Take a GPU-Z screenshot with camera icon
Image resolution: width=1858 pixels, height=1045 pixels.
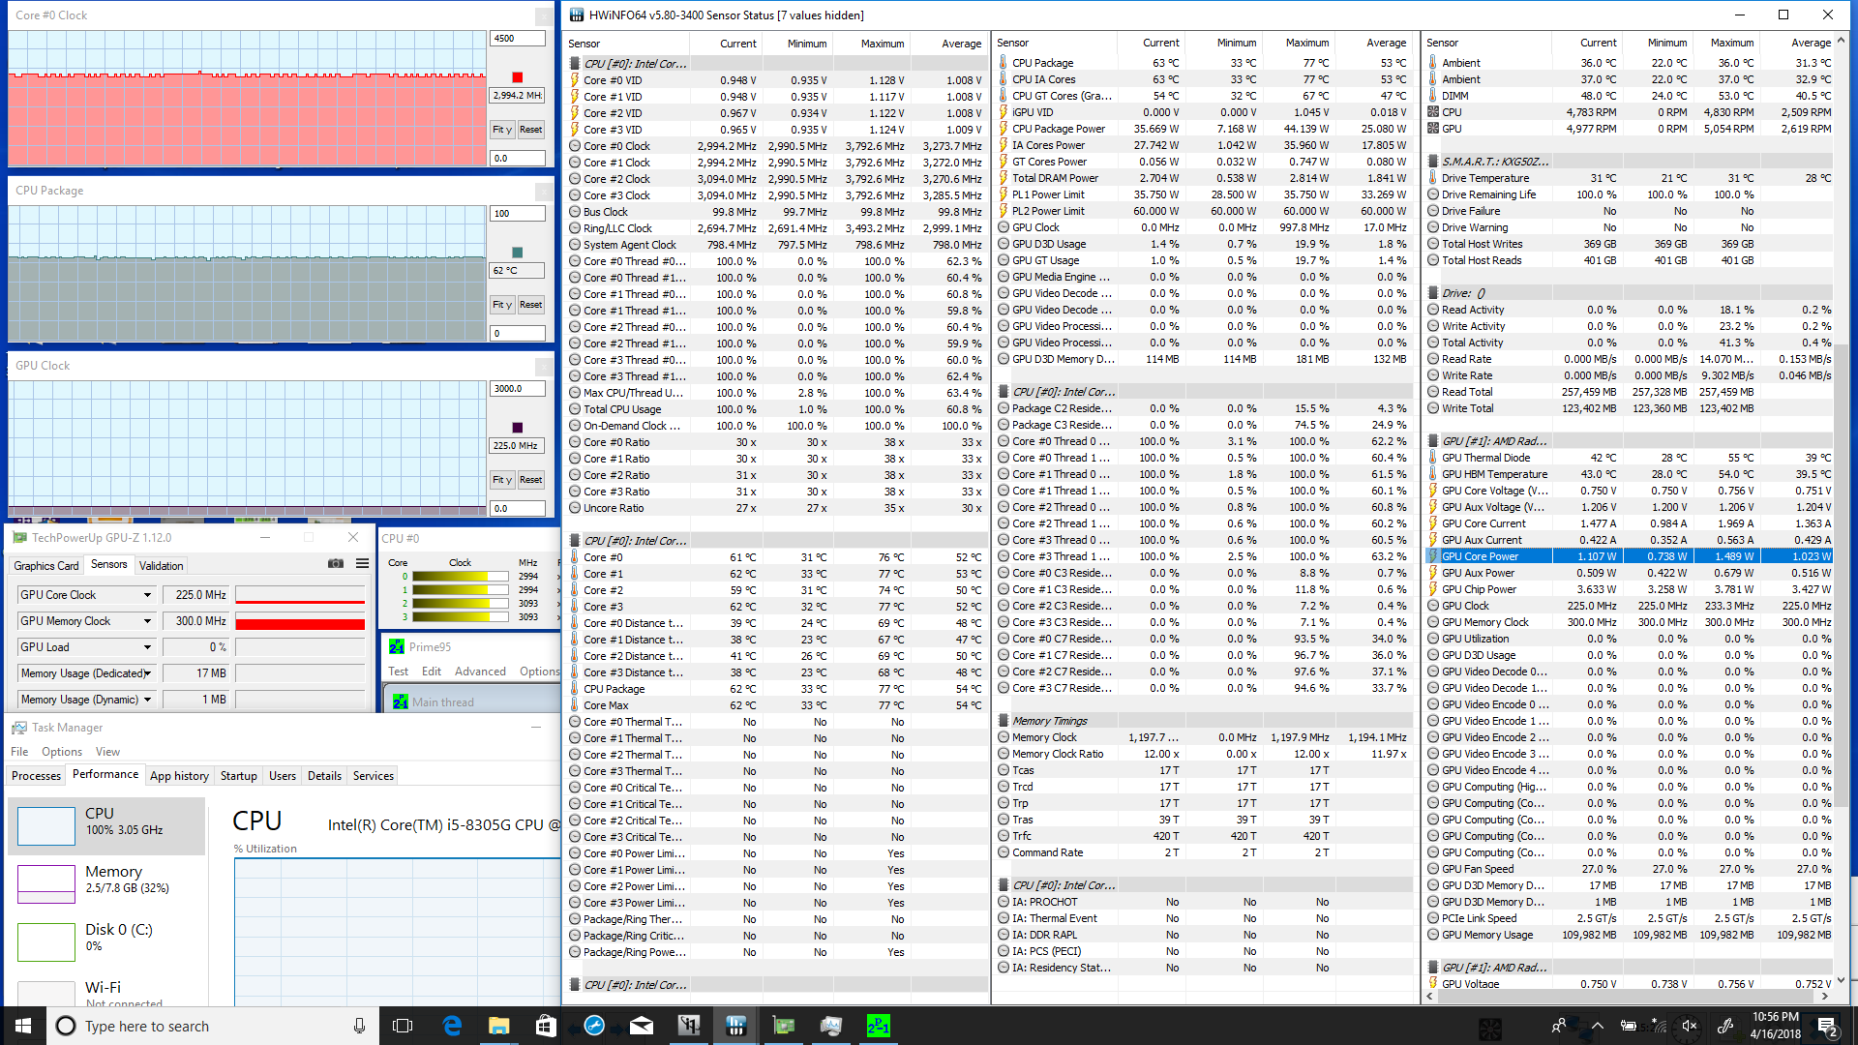coord(336,564)
